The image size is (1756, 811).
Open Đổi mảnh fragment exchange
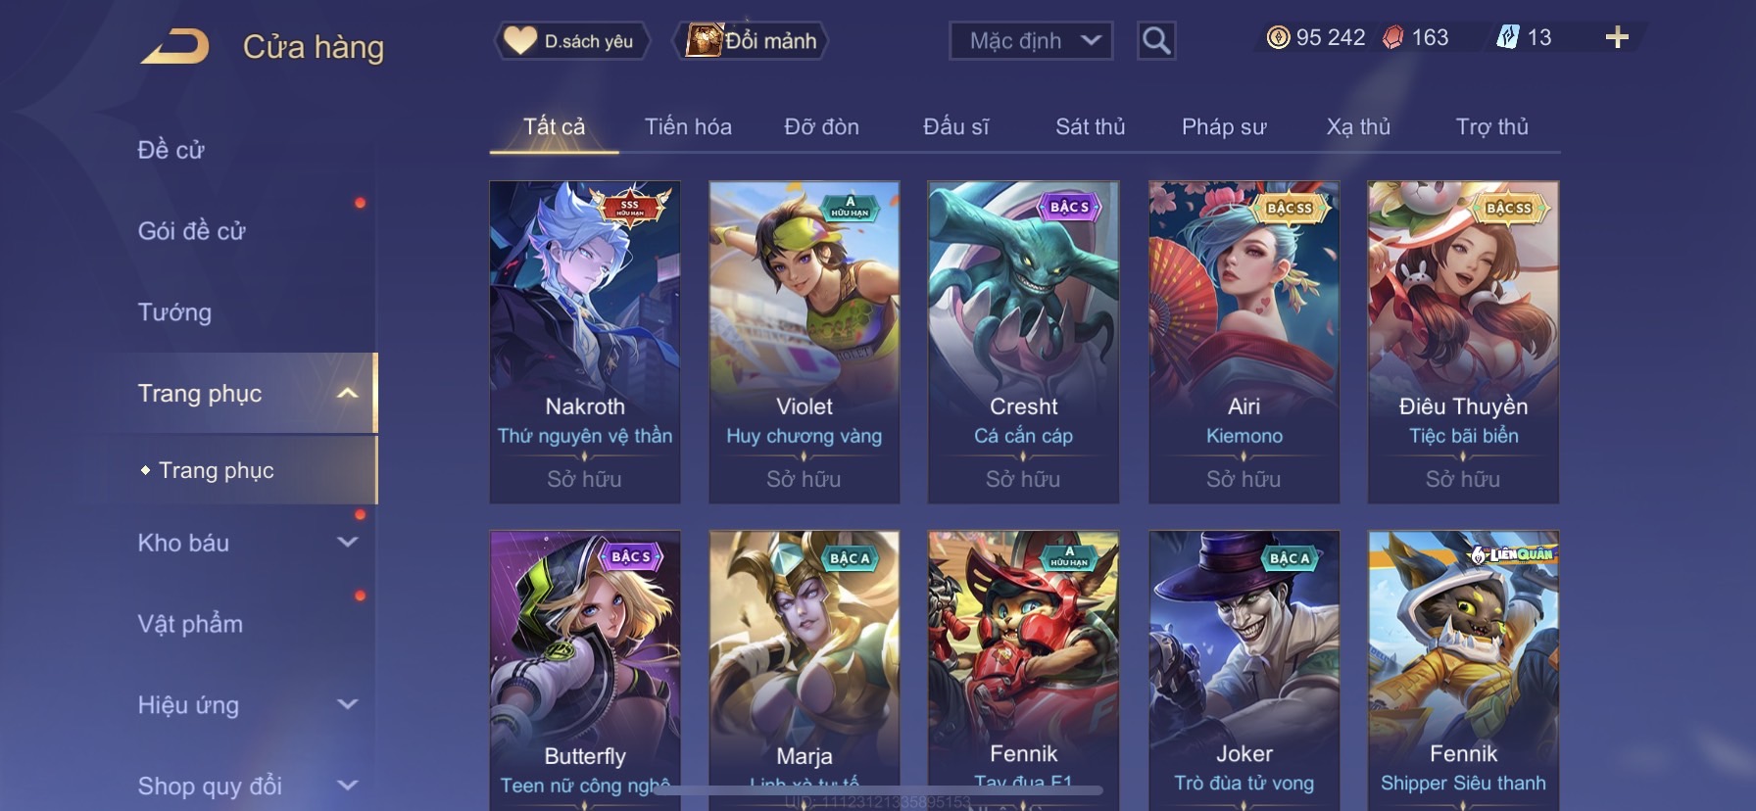tap(752, 41)
